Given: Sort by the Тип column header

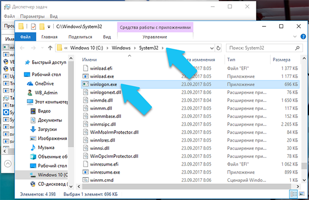Looking at the screenshot, I should [231, 60].
